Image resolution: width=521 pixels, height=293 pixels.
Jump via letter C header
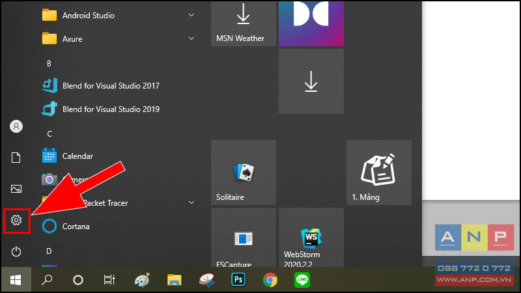49,134
